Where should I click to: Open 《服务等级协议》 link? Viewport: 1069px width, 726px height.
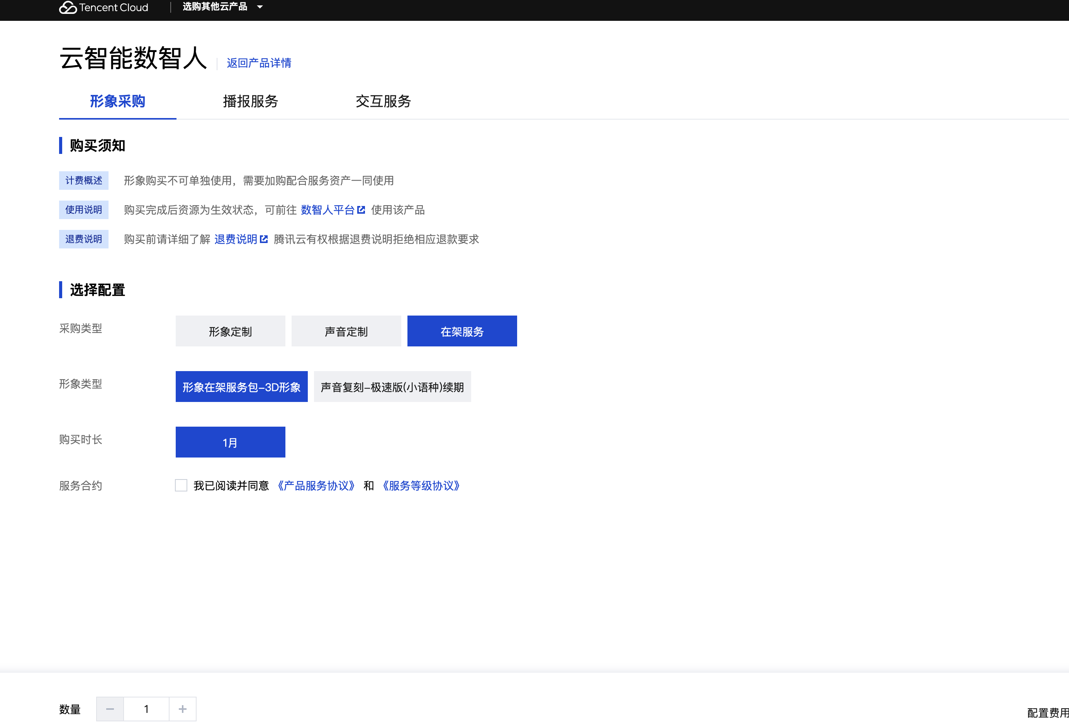pyautogui.click(x=421, y=486)
